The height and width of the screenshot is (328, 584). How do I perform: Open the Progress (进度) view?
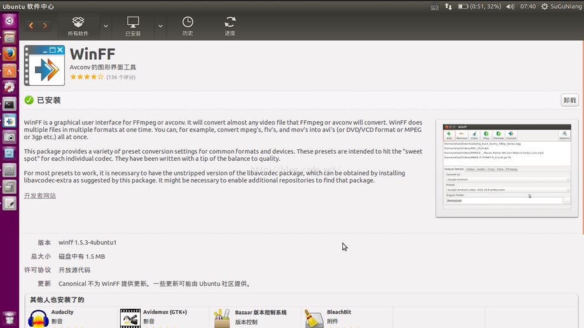(x=230, y=26)
